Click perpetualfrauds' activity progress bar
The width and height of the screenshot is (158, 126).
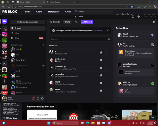(x=132, y=72)
